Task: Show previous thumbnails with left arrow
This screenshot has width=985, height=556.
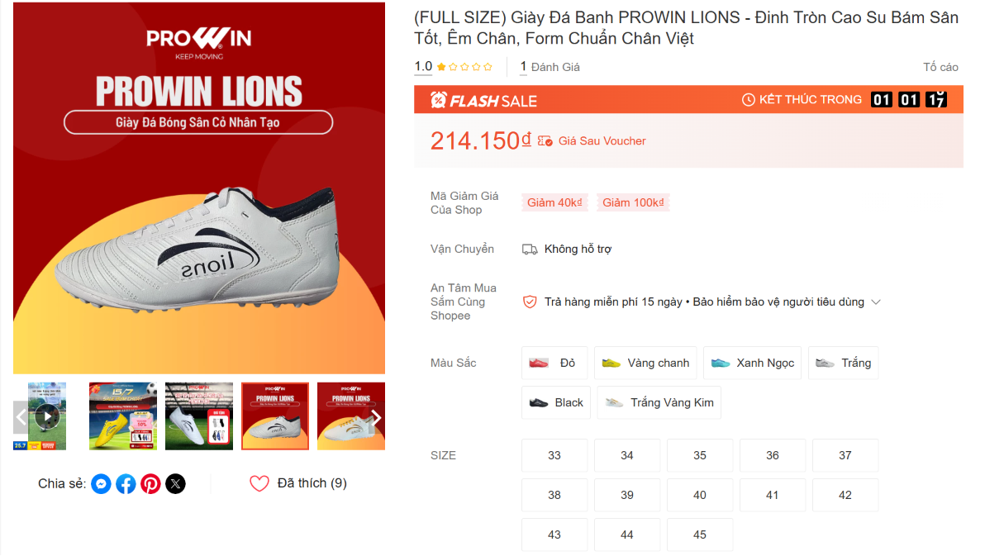Action: click(x=21, y=418)
